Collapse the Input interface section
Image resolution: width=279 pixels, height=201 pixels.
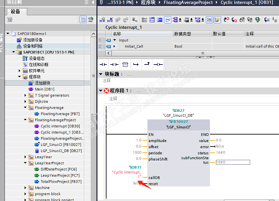[x=115, y=40]
